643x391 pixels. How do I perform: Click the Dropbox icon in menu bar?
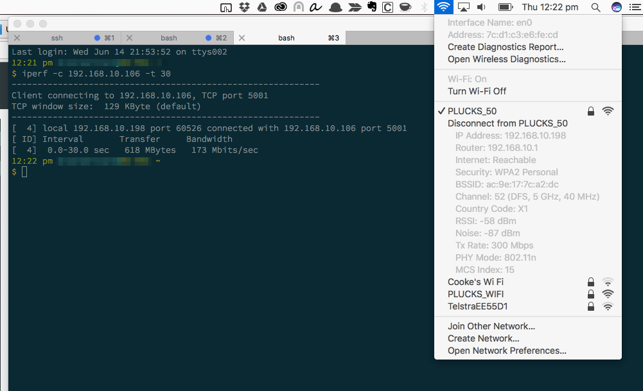(244, 7)
